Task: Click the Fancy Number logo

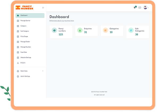Action: pyautogui.click(x=24, y=8)
